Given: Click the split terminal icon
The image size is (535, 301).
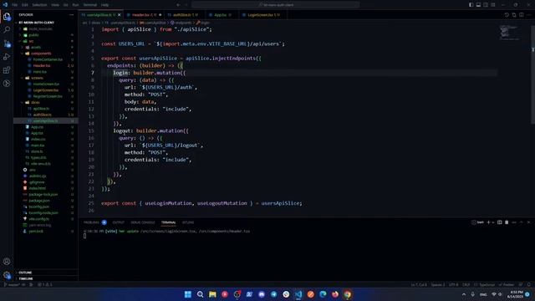Looking at the screenshot, I should (x=500, y=222).
